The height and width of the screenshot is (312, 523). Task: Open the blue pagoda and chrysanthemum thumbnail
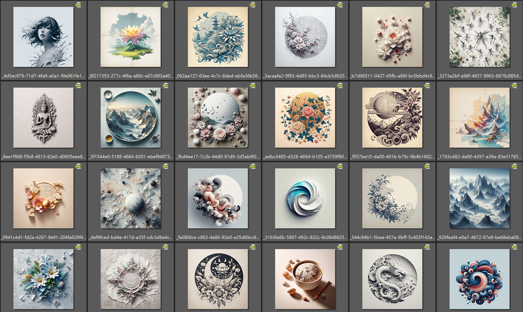218,37
